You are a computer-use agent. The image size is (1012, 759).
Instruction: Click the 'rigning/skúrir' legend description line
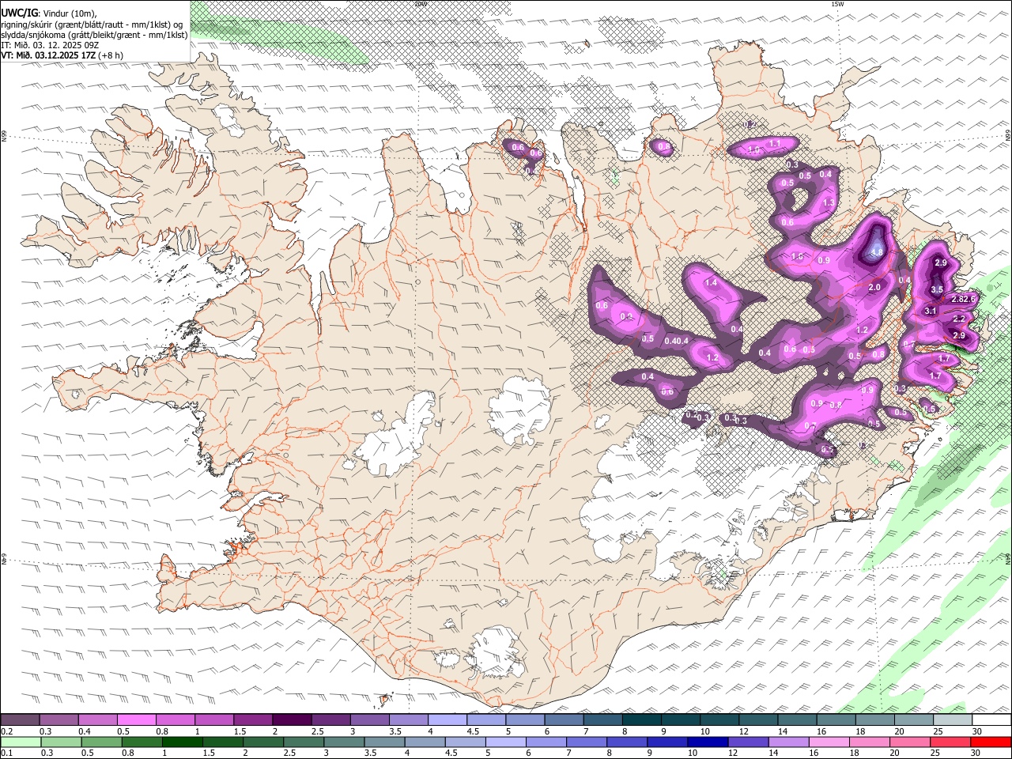tap(92, 25)
